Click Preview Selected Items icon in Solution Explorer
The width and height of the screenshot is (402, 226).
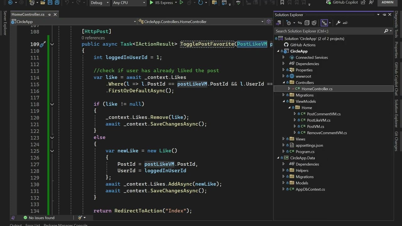click(x=345, y=23)
